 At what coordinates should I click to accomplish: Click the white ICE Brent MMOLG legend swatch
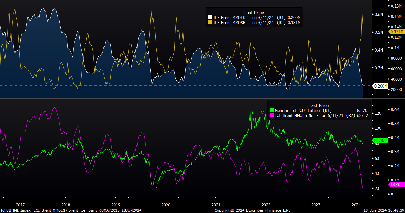[210, 18]
